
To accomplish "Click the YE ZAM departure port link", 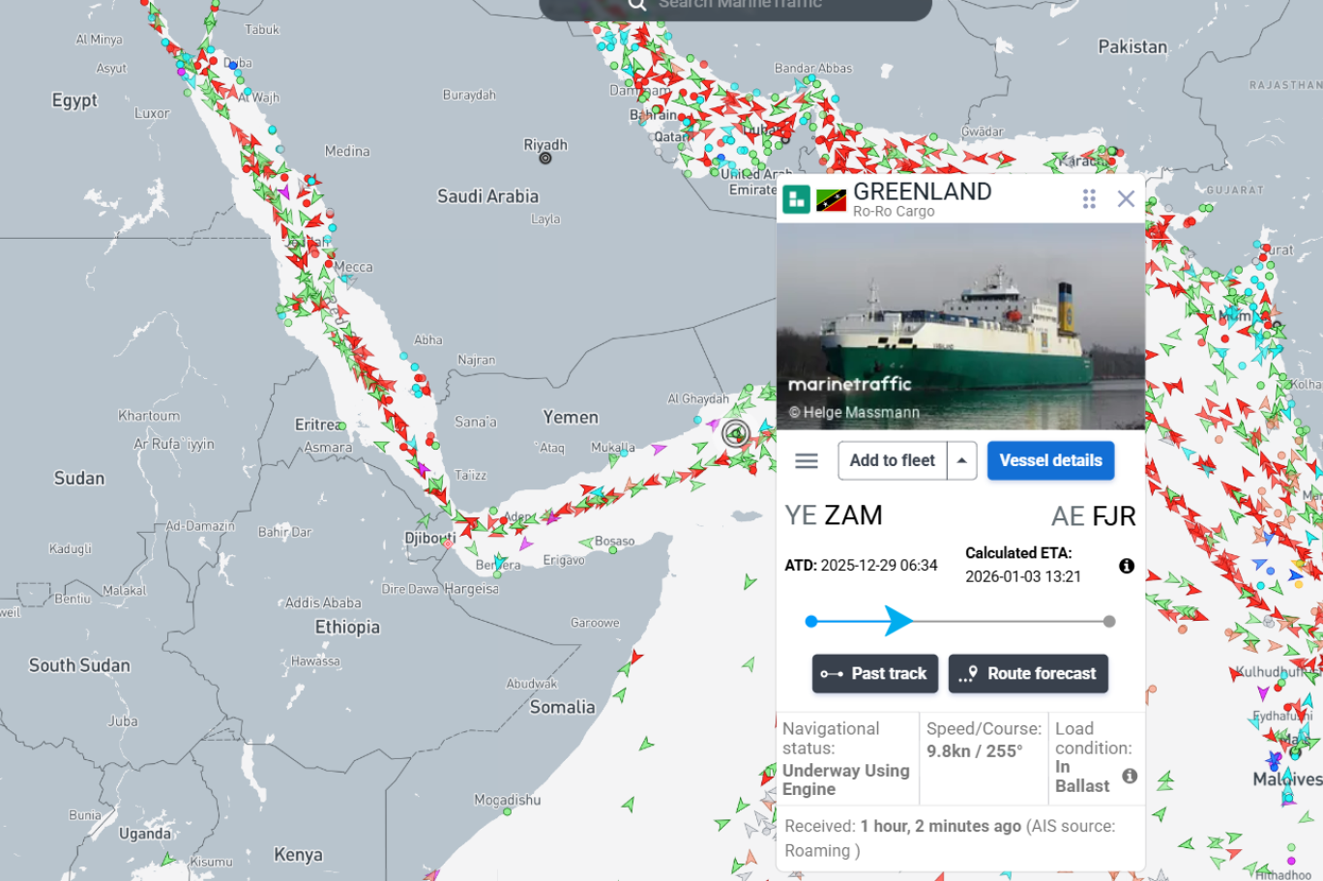I will click(x=834, y=515).
